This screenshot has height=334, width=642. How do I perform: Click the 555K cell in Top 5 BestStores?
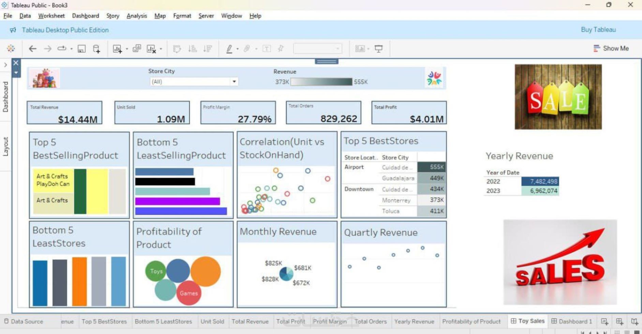(x=431, y=167)
